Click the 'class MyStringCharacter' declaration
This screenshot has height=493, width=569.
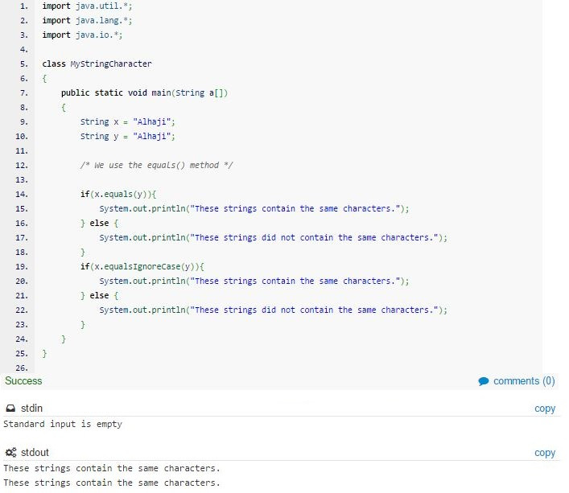[x=97, y=64]
